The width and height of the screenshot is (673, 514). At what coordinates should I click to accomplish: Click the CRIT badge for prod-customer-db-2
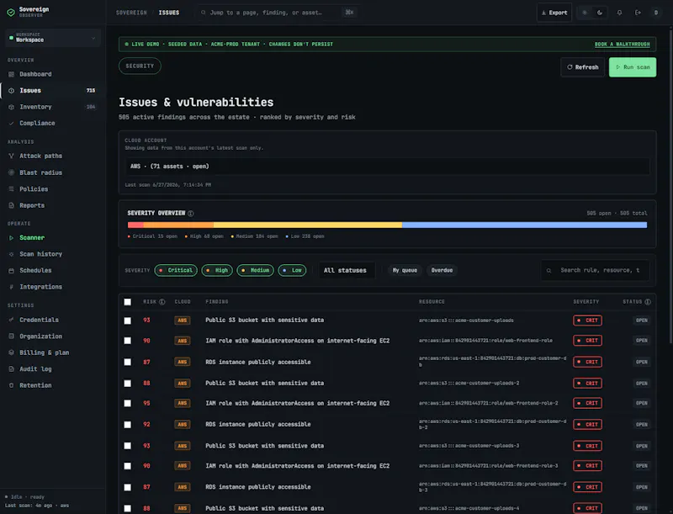587,425
